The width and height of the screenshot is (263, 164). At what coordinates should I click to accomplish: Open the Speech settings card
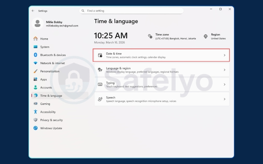[x=162, y=99]
